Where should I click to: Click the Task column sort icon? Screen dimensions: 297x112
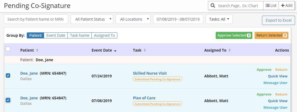[x=145, y=50]
